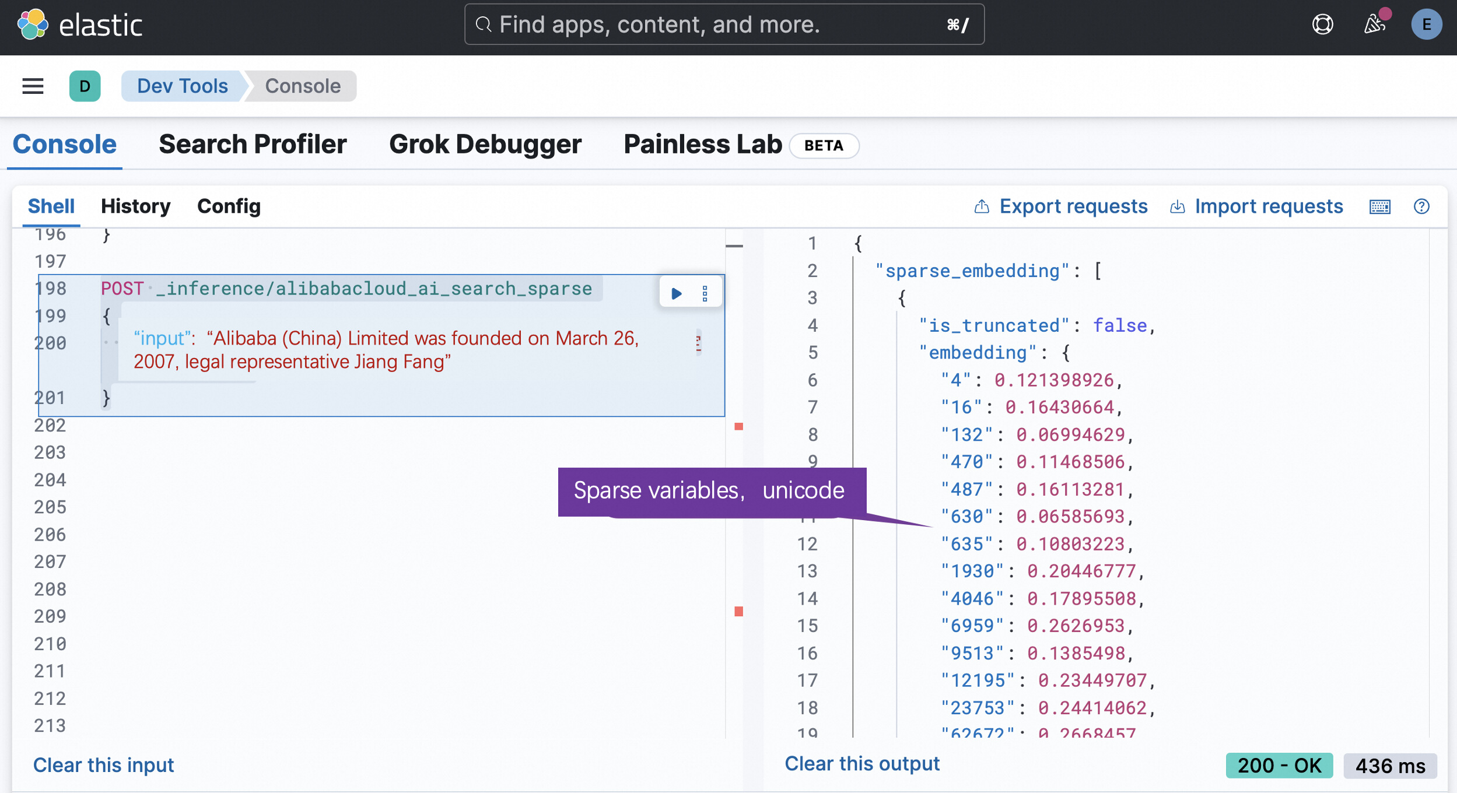Viewport: 1457px width, 793px height.
Task: Click editor line number 205
Action: [50, 507]
